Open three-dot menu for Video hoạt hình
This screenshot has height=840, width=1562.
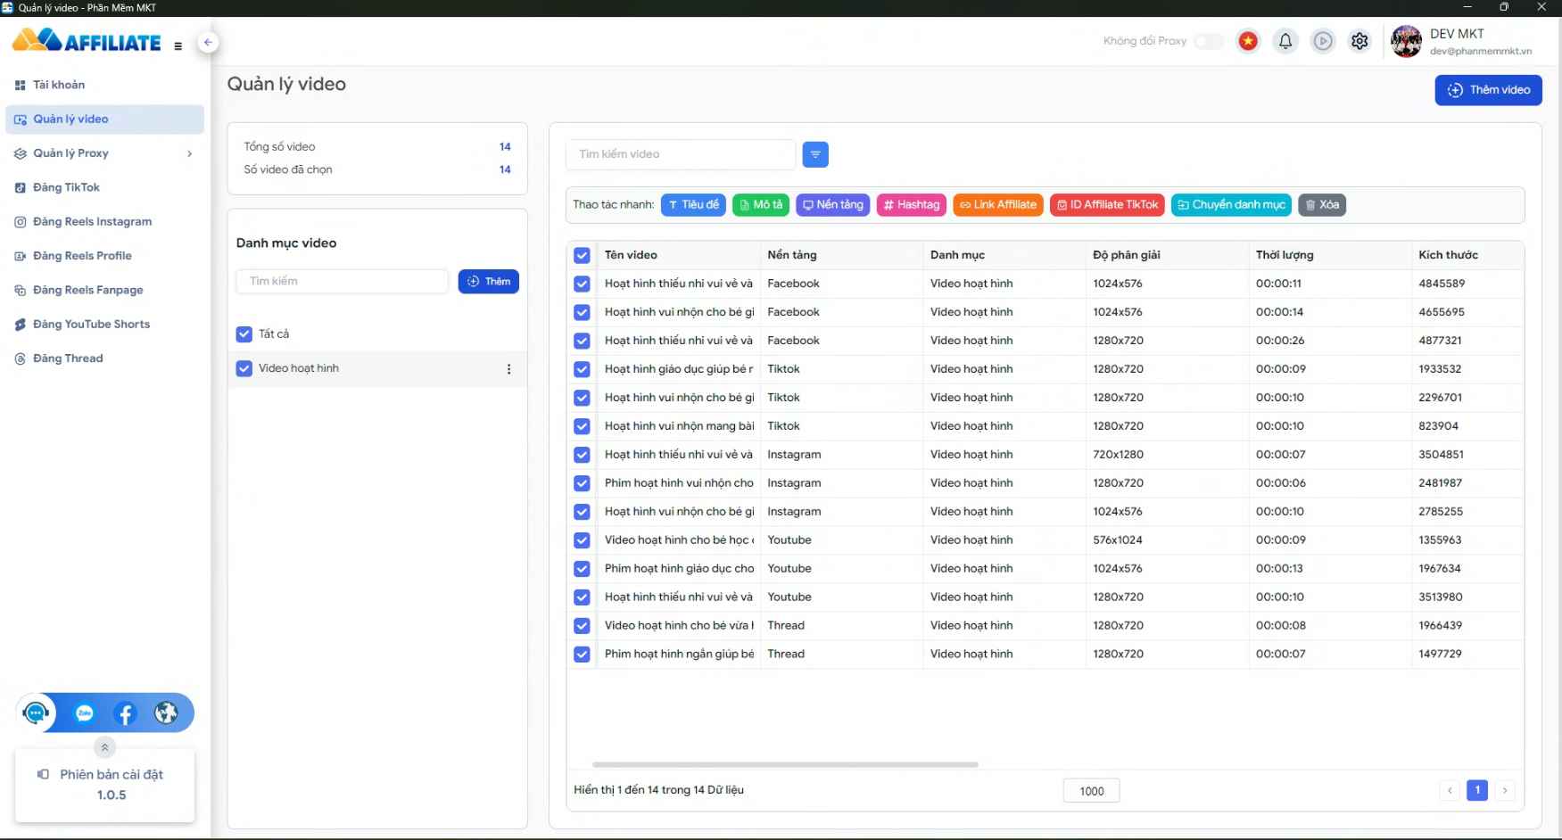click(x=508, y=369)
